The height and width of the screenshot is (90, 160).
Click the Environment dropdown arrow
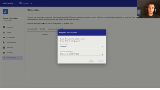point(102,47)
